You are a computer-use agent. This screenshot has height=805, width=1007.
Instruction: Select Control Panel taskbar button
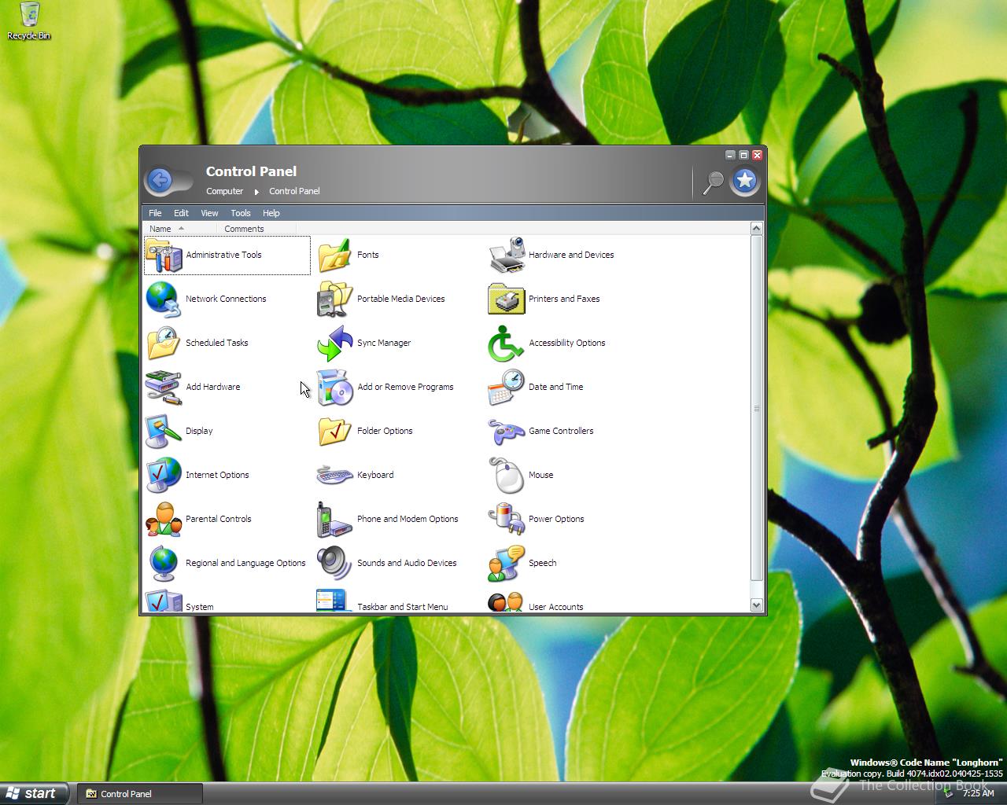(x=139, y=794)
